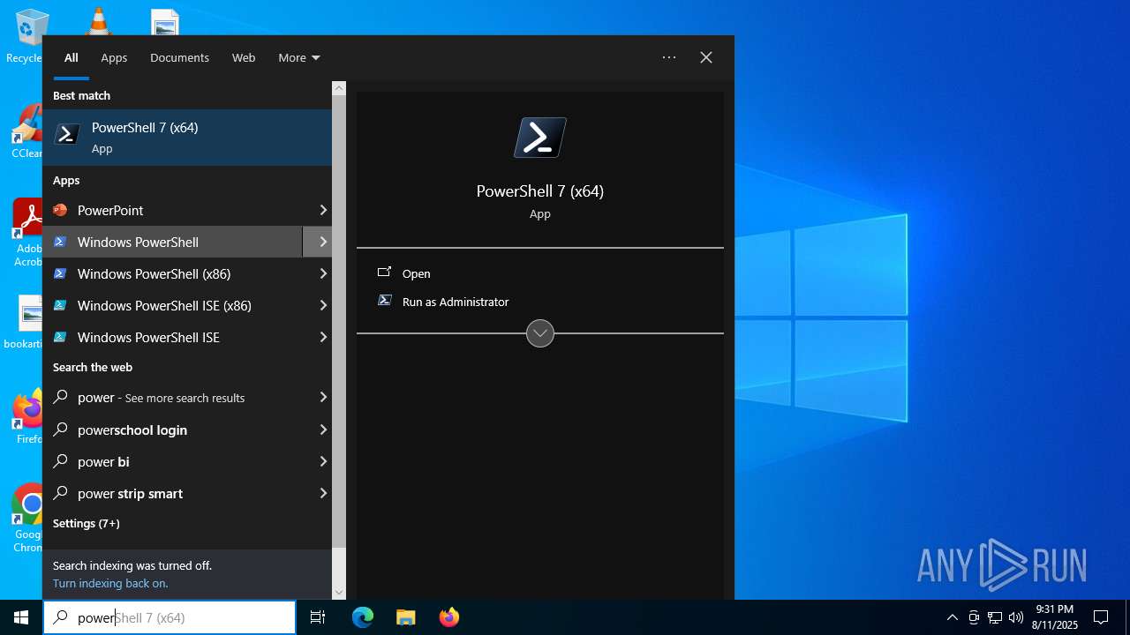1130x635 pixels.
Task: Click the large PowerShell 7 logo in preview pane
Action: coord(540,138)
